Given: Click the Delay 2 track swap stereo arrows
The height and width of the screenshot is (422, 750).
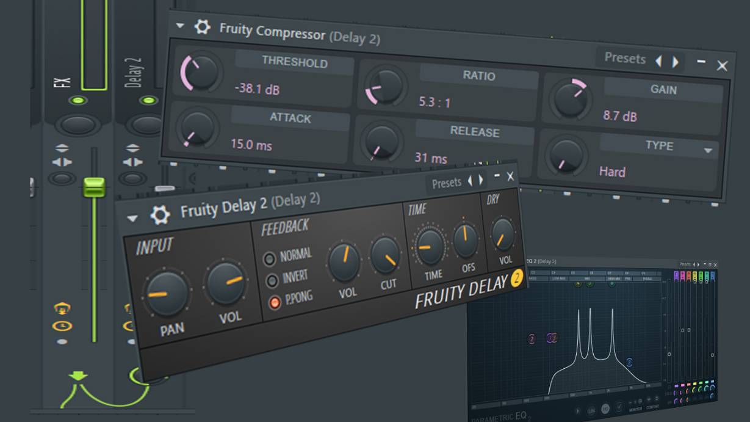Looking at the screenshot, I should point(132,162).
